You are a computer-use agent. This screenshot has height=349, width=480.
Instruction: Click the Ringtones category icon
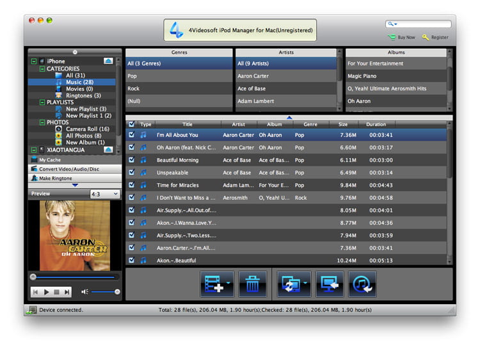58,95
